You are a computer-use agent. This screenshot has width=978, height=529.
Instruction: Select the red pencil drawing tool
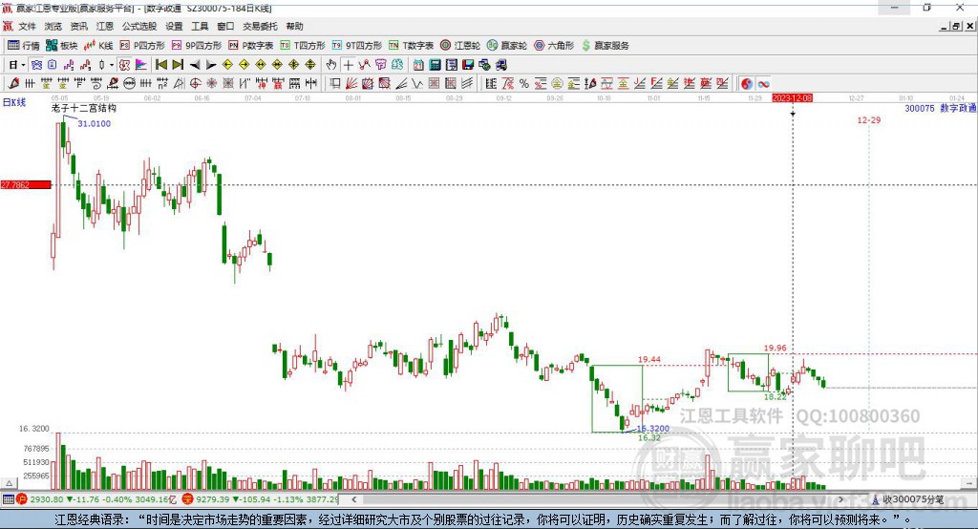[13, 84]
